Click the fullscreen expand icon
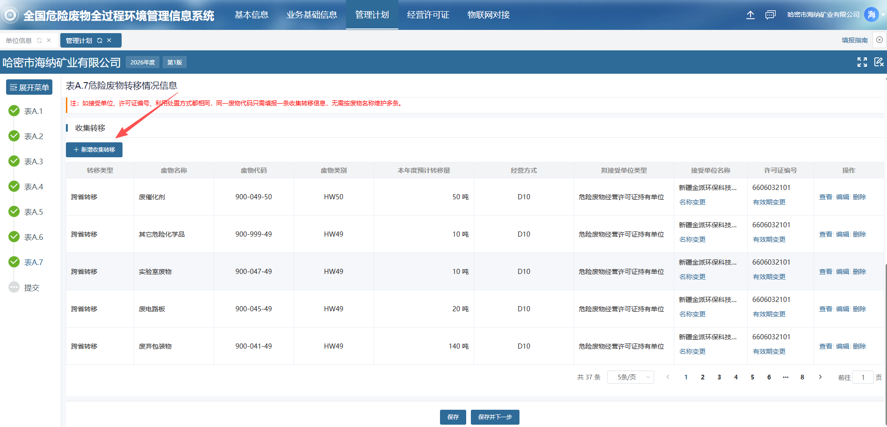Screen dimensions: 887x427 (x=862, y=62)
